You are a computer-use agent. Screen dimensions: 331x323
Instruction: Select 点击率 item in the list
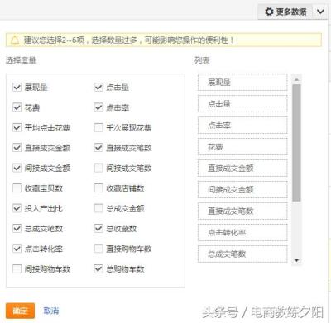(x=242, y=125)
